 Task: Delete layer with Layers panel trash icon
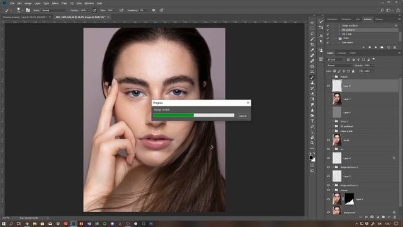395,217
